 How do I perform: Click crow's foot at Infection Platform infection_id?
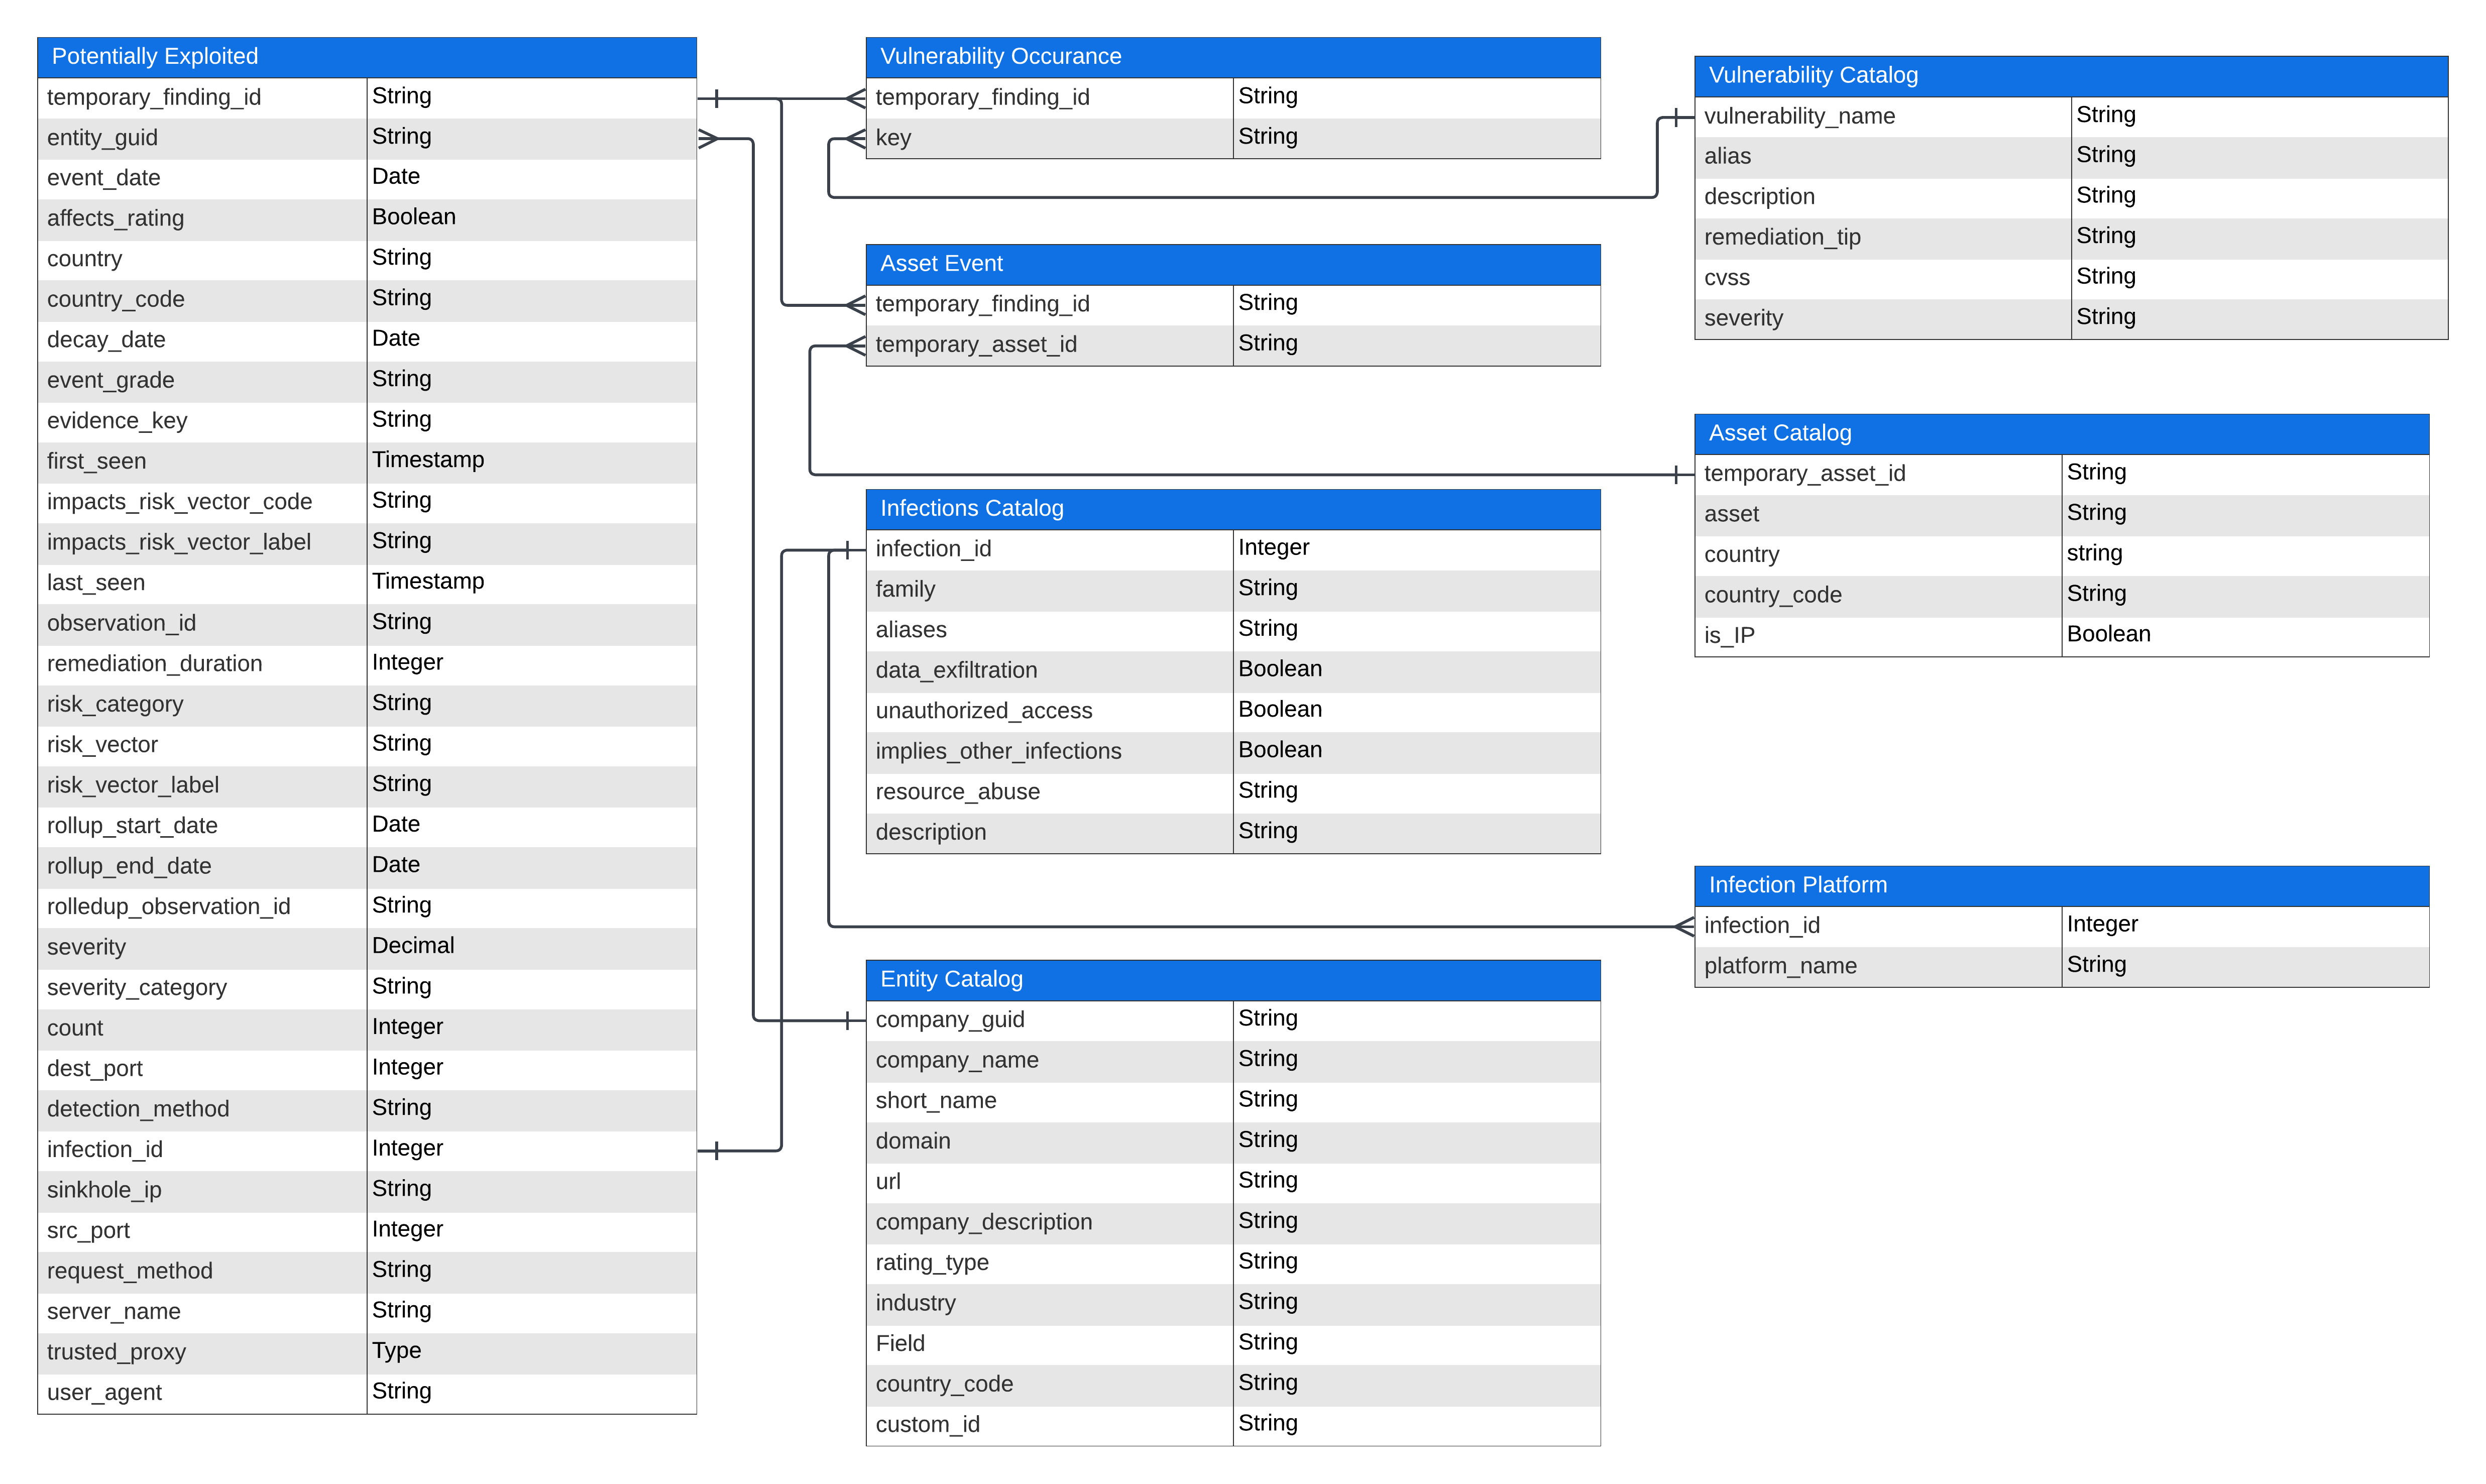[1684, 927]
